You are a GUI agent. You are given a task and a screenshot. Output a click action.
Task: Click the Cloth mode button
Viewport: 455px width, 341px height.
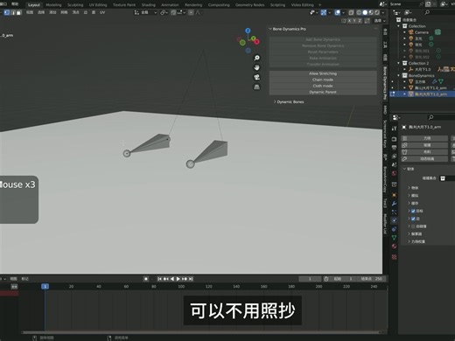pyautogui.click(x=323, y=86)
